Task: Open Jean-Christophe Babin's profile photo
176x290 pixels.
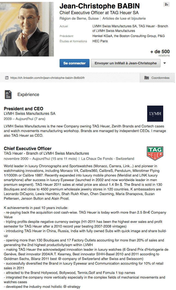Action: [27, 28]
